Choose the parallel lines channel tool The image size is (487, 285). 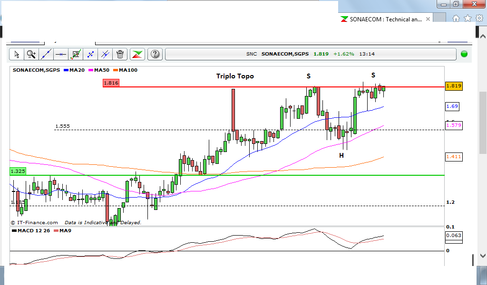tap(105, 54)
